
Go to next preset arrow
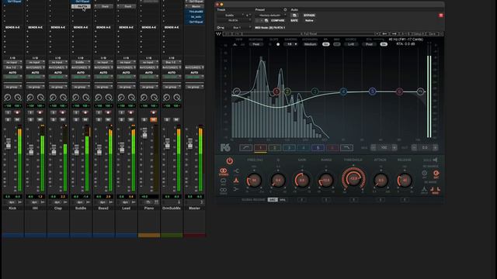click(394, 34)
